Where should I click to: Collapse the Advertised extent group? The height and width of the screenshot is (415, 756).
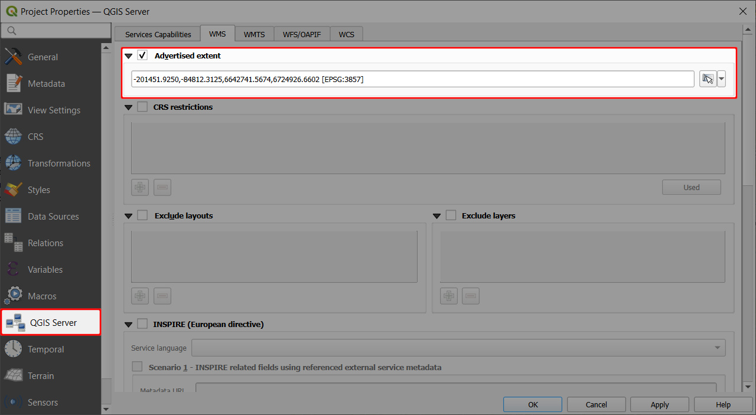[129, 56]
